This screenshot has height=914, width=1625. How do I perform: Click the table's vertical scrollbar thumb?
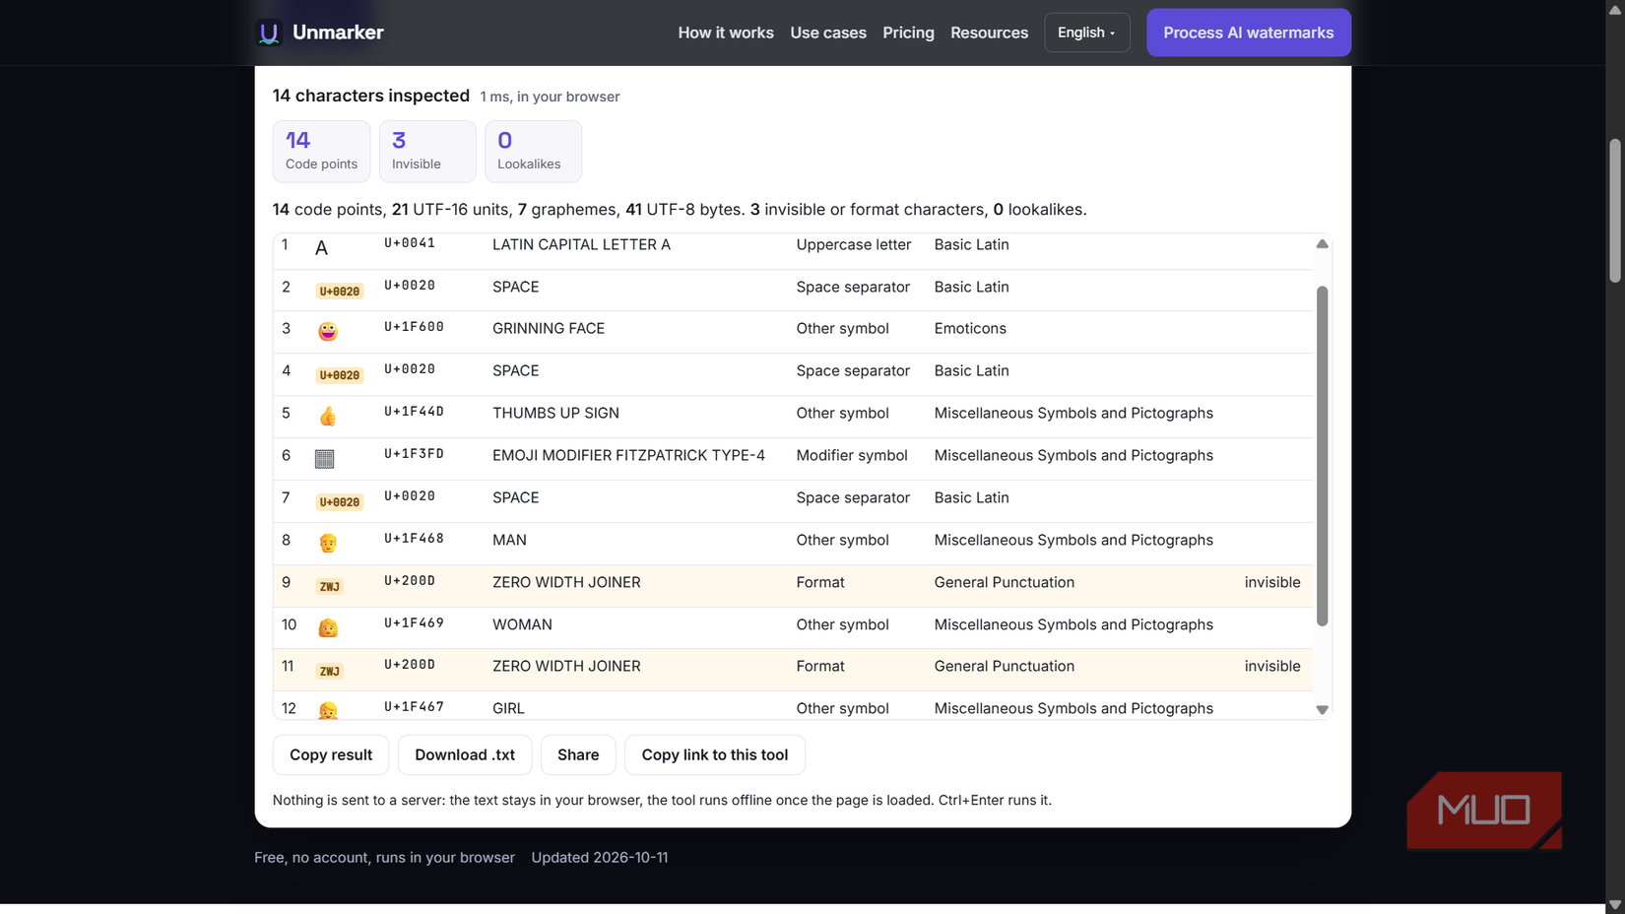coord(1323,456)
